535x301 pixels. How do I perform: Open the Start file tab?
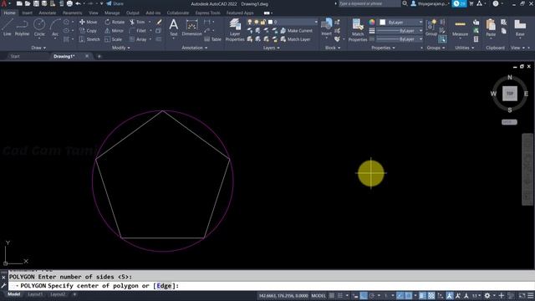[15, 56]
